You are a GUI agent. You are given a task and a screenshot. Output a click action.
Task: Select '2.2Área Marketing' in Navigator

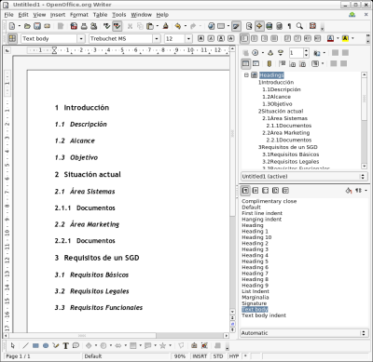(286, 133)
